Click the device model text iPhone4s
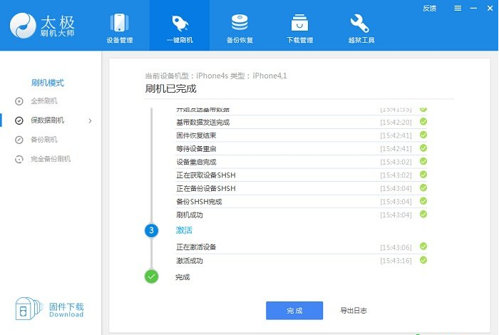499x335 pixels. 212,76
